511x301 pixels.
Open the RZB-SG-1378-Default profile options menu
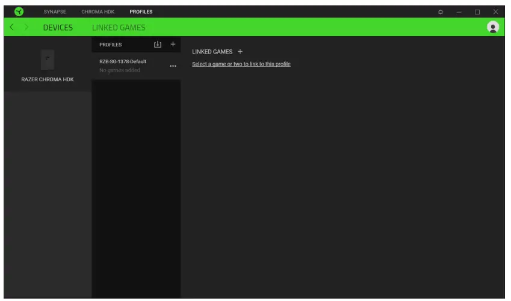[173, 66]
